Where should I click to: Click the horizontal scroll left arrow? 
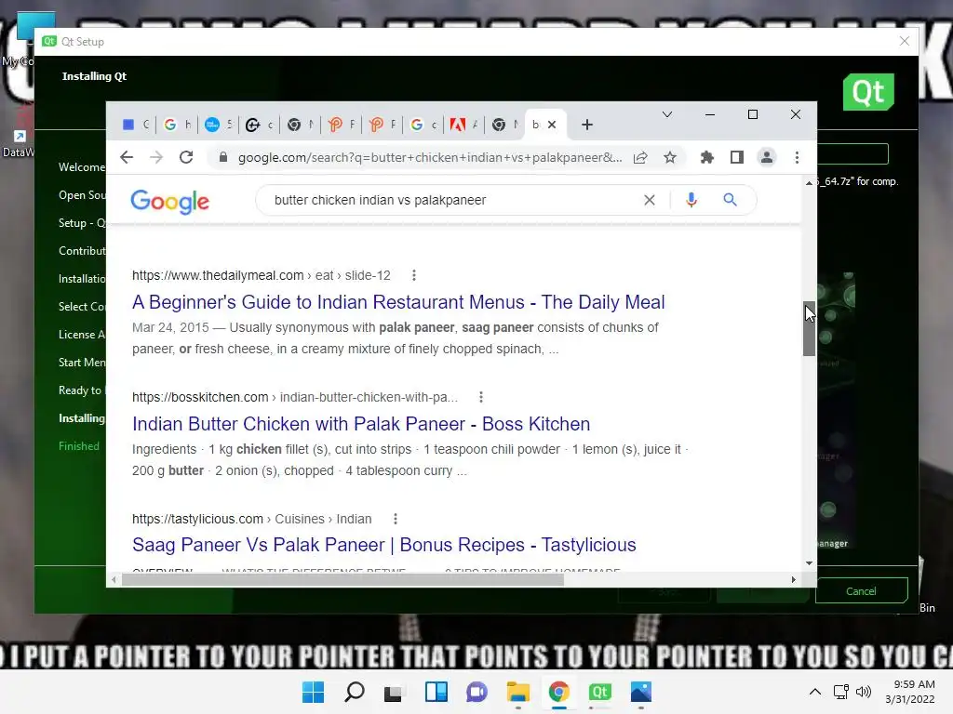pyautogui.click(x=114, y=580)
